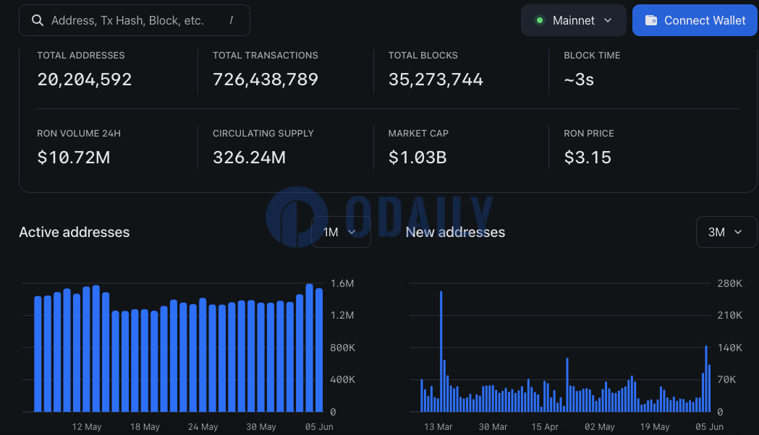Click the Connect Wallet button
759x435 pixels.
click(x=695, y=20)
